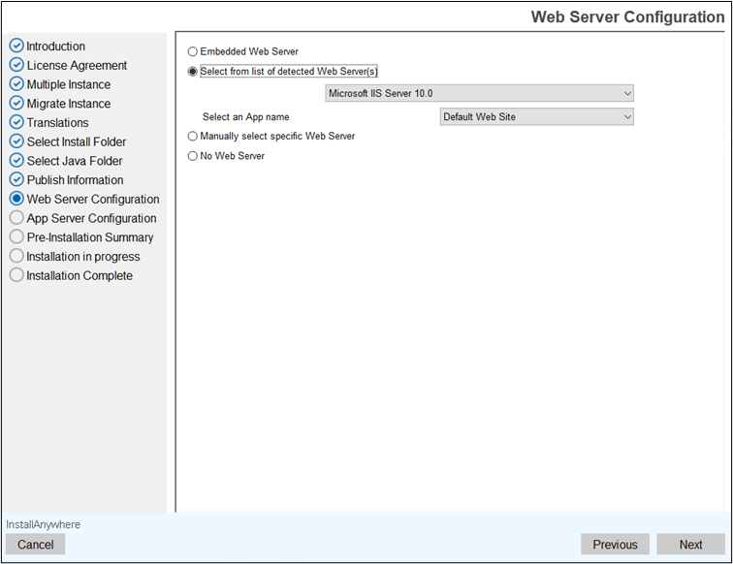Click the Installation Complete pending step icon
733x564 pixels.
point(16,276)
